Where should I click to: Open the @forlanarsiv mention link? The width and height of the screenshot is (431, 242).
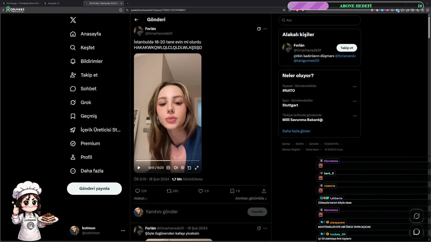[x=345, y=56]
